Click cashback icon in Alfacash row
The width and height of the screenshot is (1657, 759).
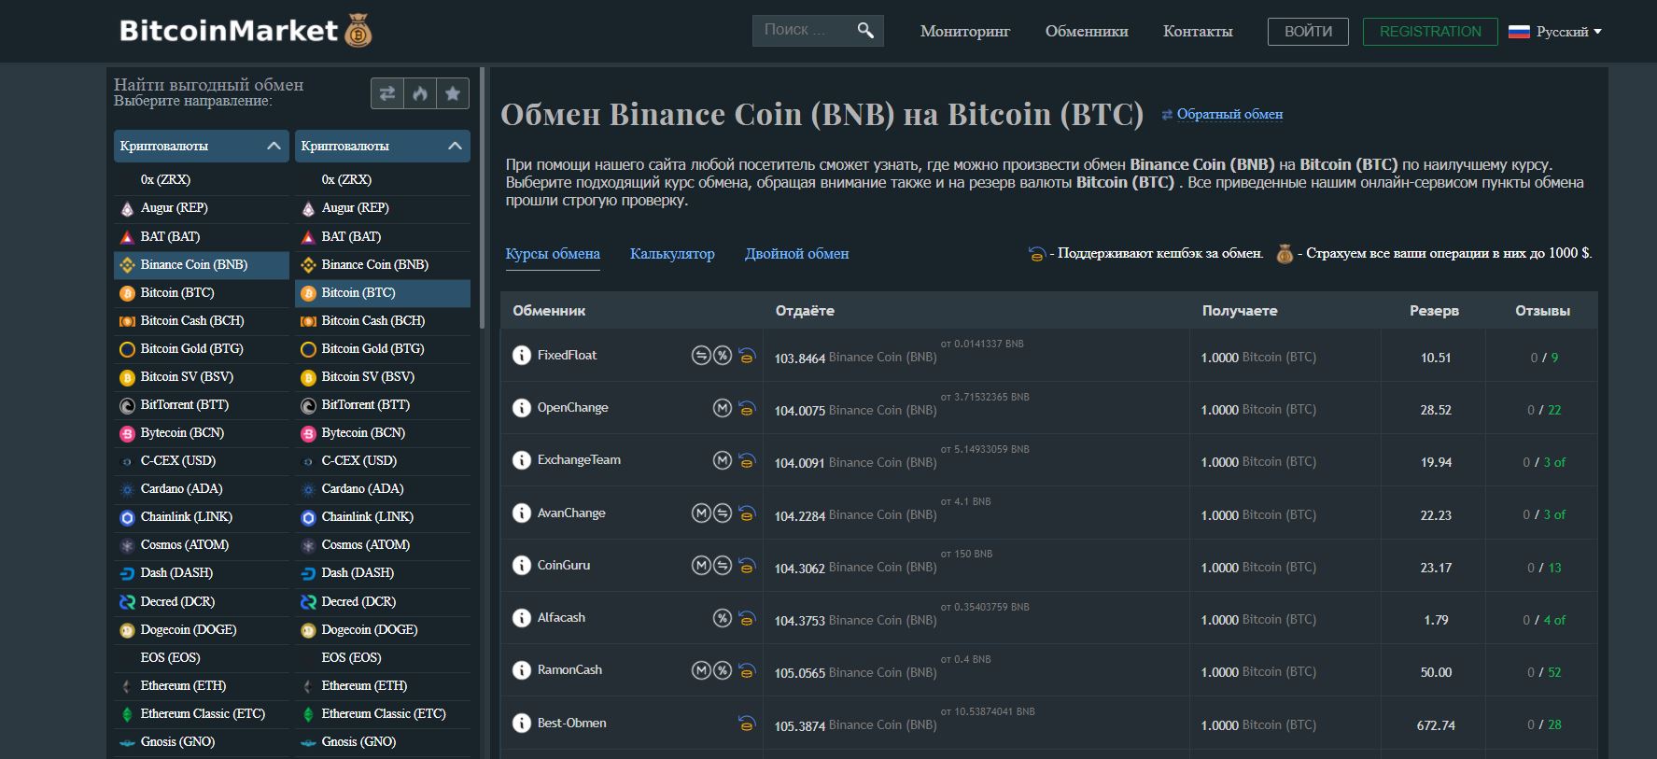click(x=747, y=618)
